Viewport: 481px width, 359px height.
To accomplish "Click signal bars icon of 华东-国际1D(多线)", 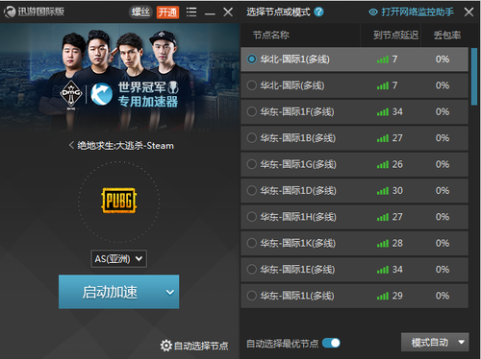I will tap(383, 190).
